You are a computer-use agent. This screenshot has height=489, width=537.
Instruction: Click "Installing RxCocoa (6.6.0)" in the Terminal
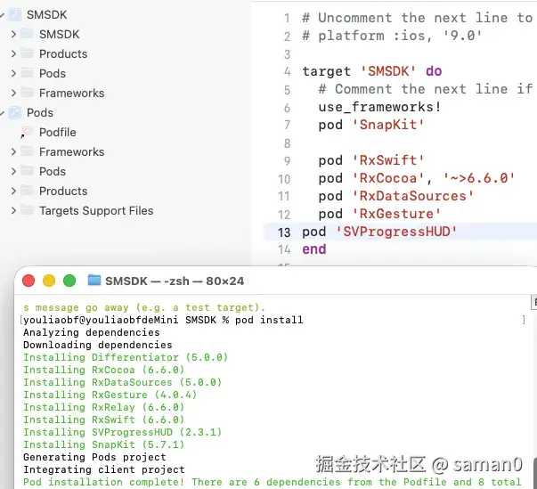pyautogui.click(x=104, y=370)
